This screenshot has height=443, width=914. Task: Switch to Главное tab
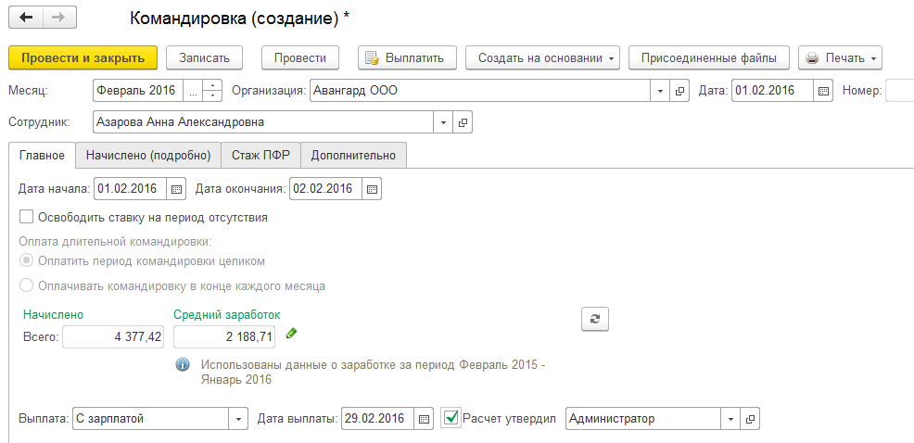[x=42, y=156]
